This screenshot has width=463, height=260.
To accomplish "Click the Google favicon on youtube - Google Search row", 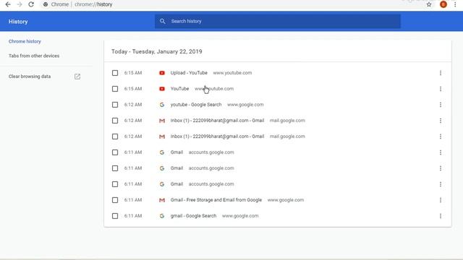I will tap(162, 105).
